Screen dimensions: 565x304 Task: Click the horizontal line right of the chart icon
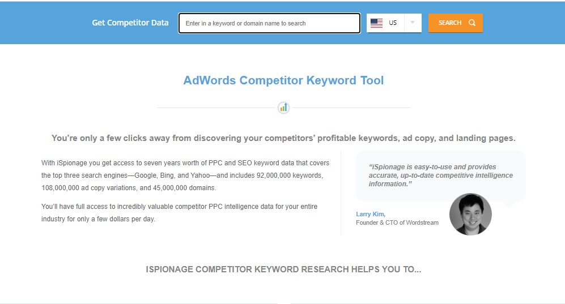350,108
